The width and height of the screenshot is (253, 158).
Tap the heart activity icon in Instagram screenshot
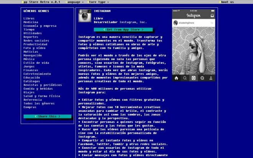pyautogui.click(x=202, y=78)
